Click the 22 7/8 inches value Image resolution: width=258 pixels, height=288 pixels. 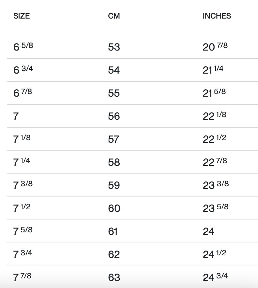pyautogui.click(x=215, y=162)
